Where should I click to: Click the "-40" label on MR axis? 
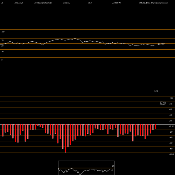pyautogui.click(x=171, y=138)
